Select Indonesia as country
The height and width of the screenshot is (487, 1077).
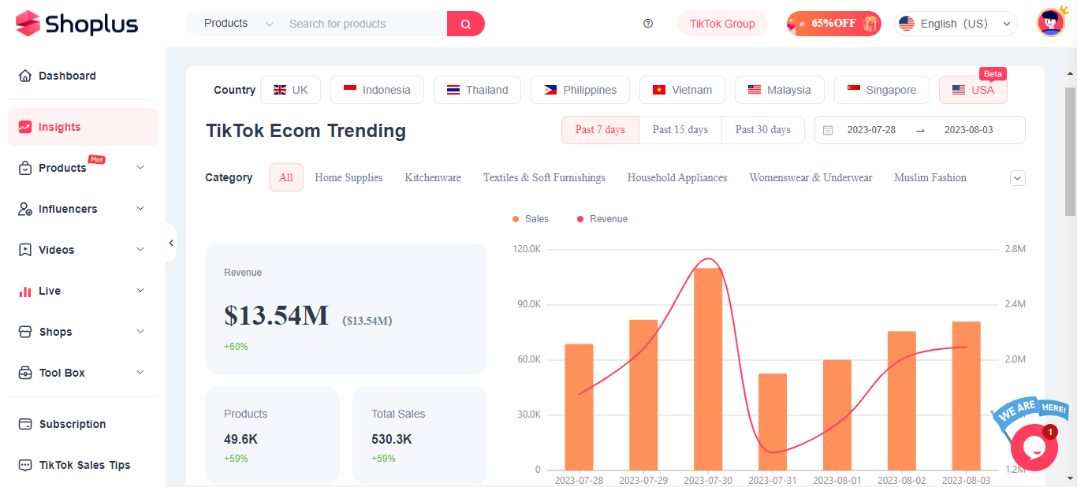tap(377, 90)
